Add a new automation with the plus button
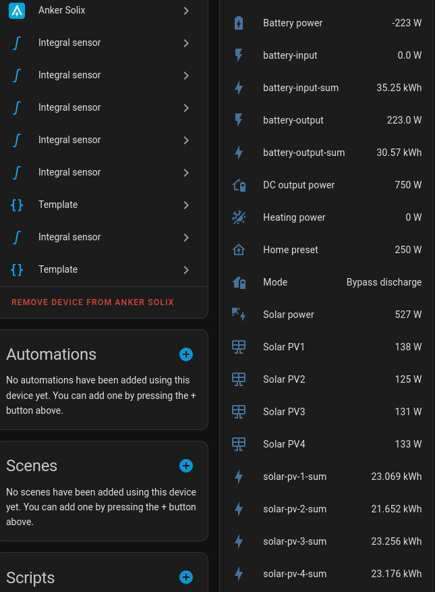The height and width of the screenshot is (592, 435). (186, 354)
